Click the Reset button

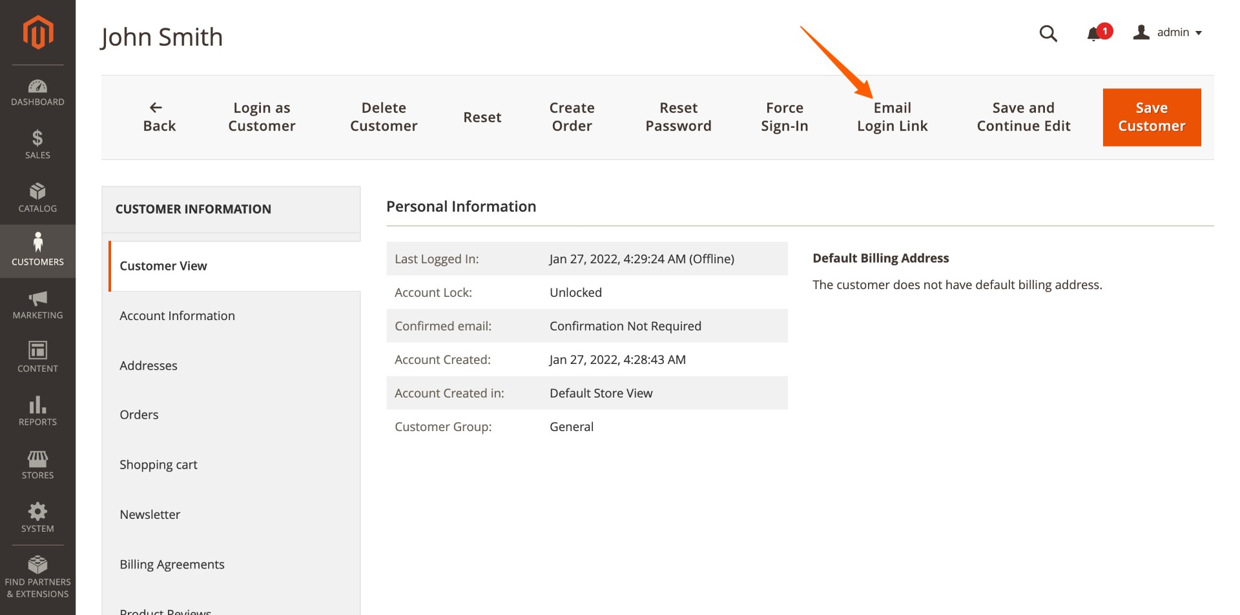pyautogui.click(x=482, y=117)
